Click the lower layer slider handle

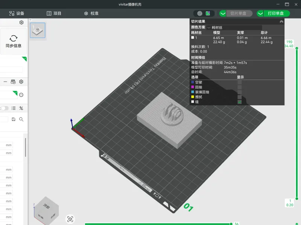297,199
